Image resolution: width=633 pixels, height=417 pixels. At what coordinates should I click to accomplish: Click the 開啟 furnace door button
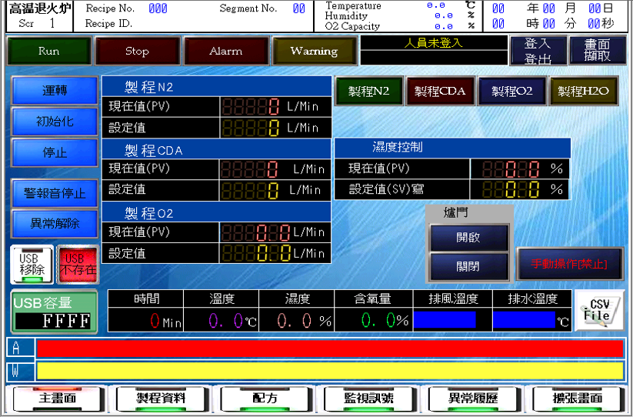click(x=468, y=238)
